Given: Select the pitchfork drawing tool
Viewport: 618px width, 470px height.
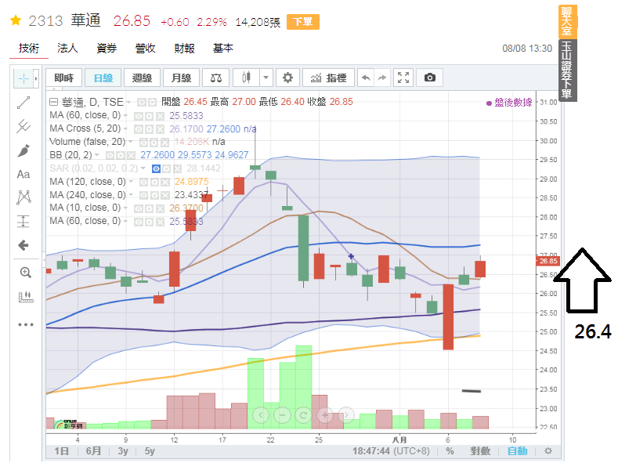Looking at the screenshot, I should 23,126.
